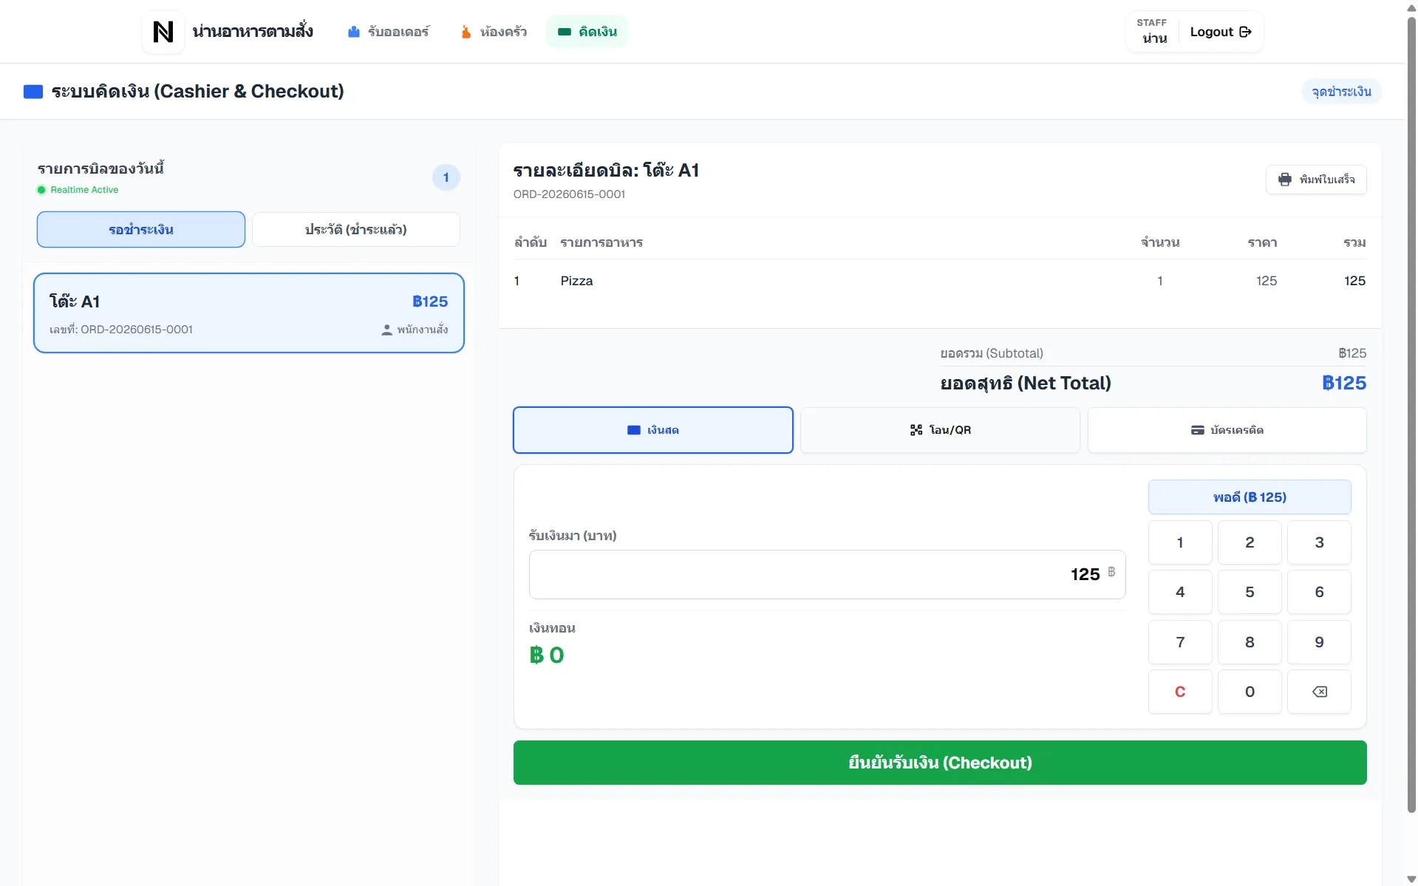
Task: Tap keypad digit 6
Action: (x=1319, y=592)
